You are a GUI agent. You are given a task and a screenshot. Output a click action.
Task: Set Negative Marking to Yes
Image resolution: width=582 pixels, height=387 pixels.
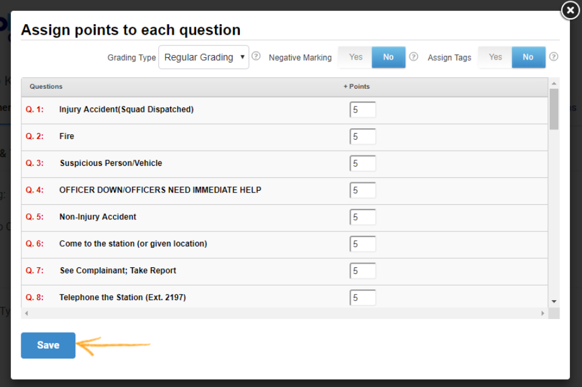coord(356,57)
